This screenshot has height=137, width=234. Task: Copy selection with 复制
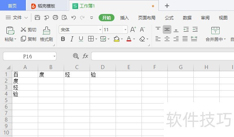pos(28,39)
